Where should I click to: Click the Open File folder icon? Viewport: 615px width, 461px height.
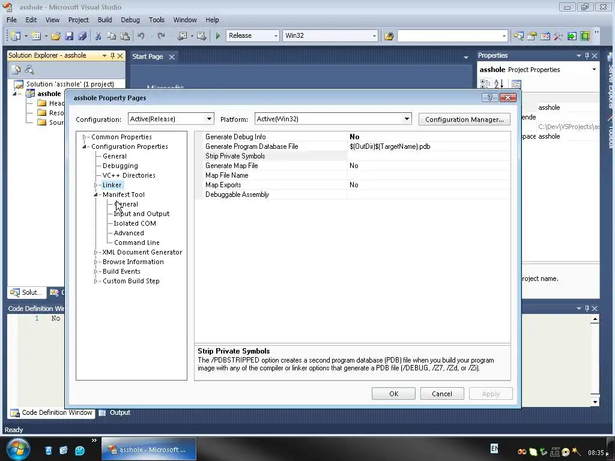click(56, 35)
